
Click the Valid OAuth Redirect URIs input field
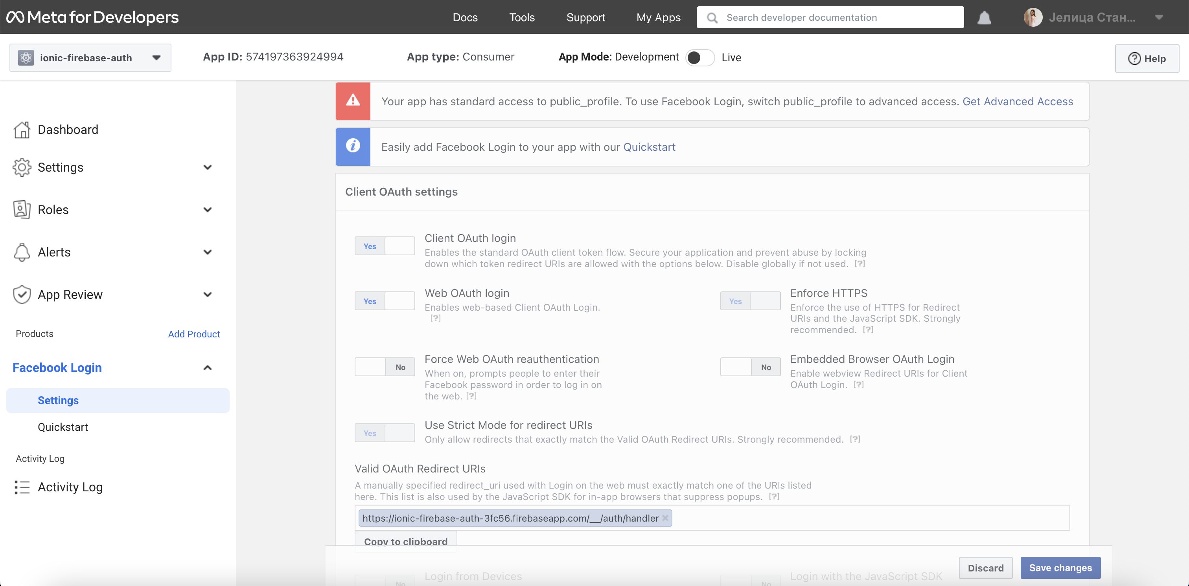[x=713, y=518]
